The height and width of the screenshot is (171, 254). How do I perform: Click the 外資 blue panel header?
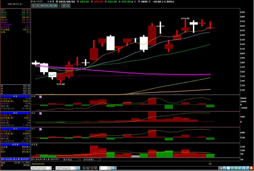click(x=15, y=96)
